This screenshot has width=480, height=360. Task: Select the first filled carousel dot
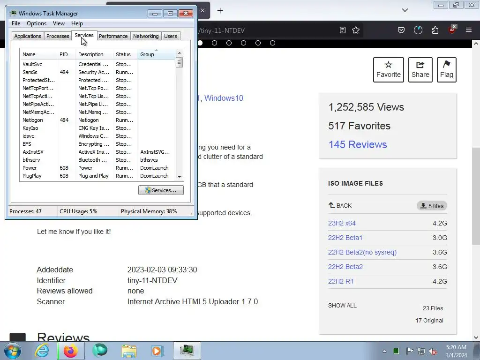coord(200,43)
